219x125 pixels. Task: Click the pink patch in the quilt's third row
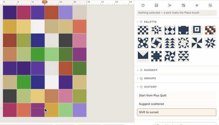(80, 40)
